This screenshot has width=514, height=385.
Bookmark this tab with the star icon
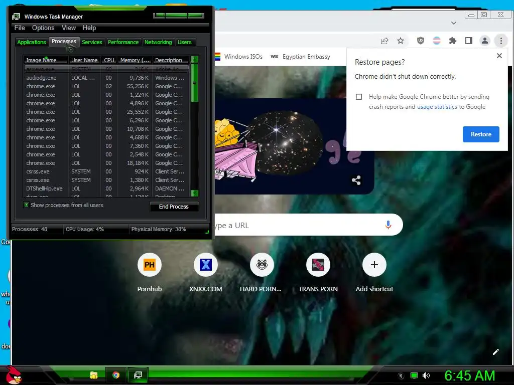coord(401,41)
